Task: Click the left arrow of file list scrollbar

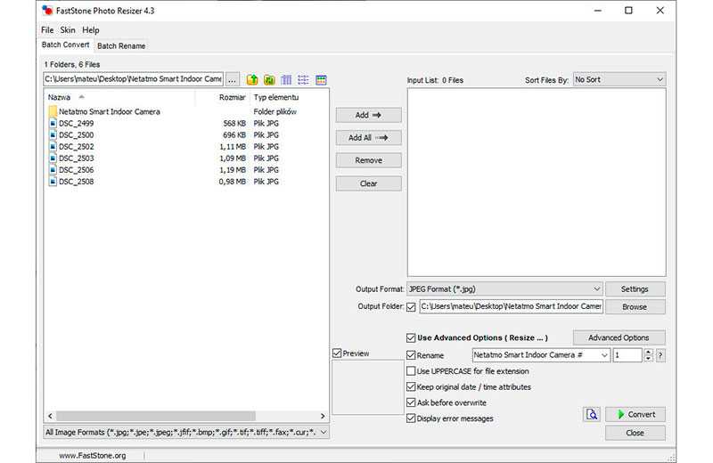Action: pos(51,416)
